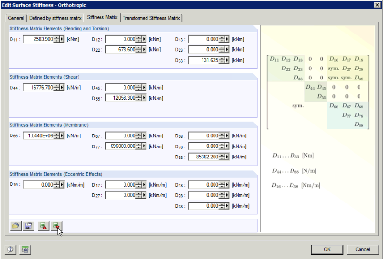
Task: Open saved stiffness matrix file icon
Action: pos(15,226)
